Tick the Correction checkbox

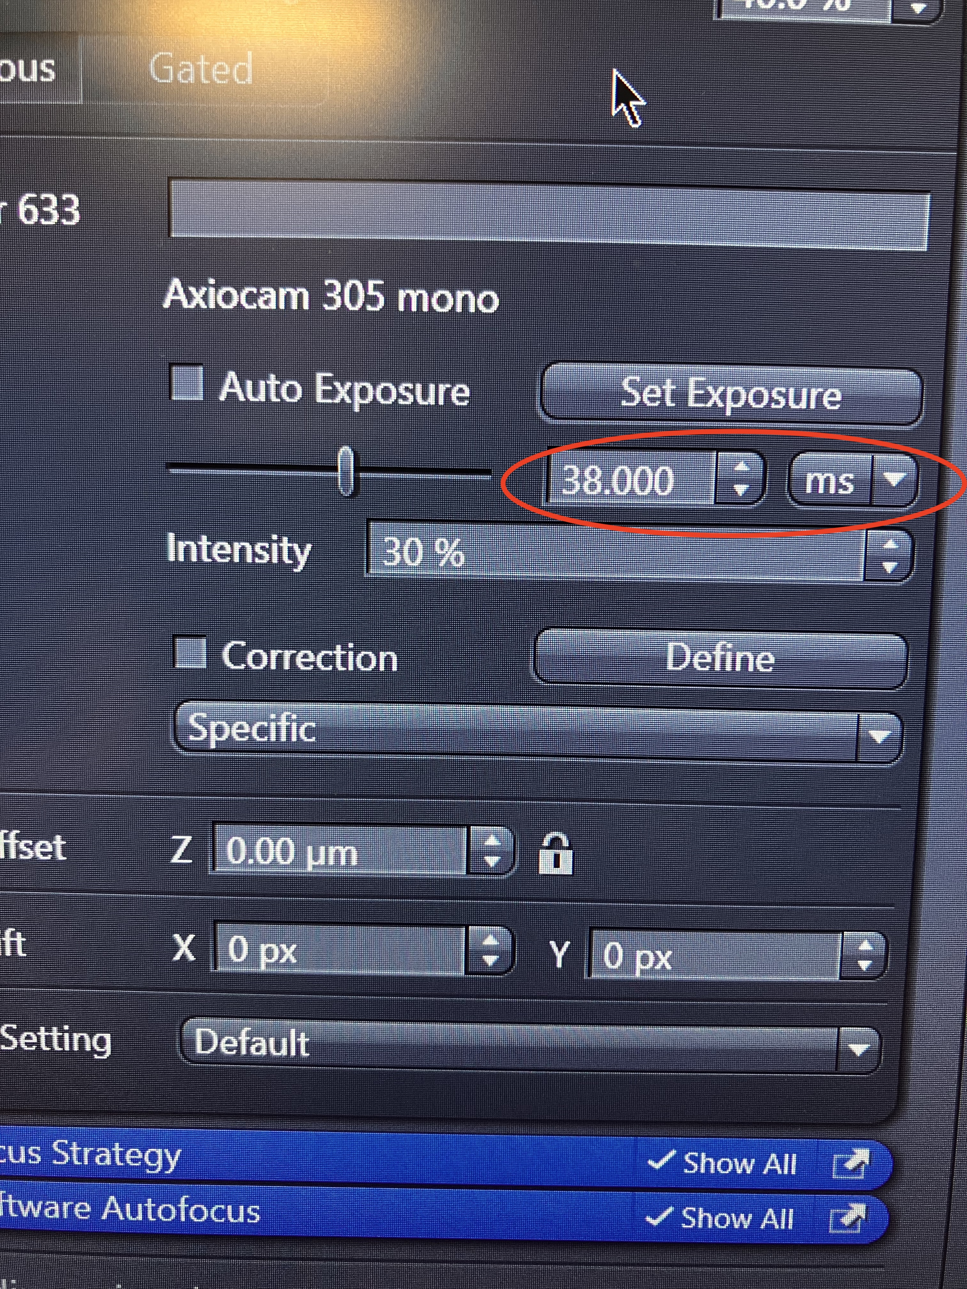pyautogui.click(x=191, y=653)
